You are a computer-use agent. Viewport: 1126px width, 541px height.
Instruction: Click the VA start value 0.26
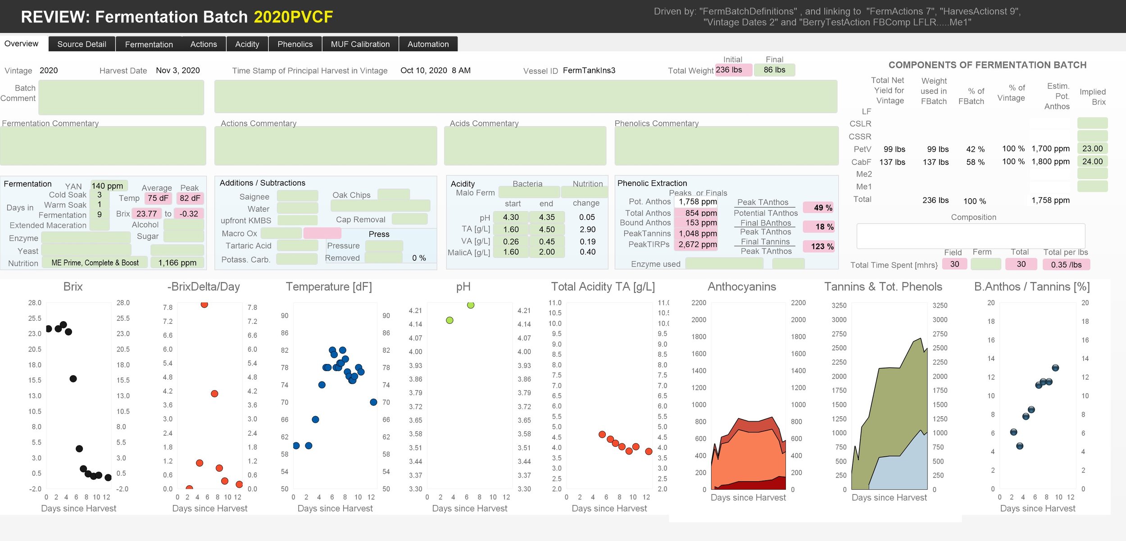pyautogui.click(x=511, y=241)
